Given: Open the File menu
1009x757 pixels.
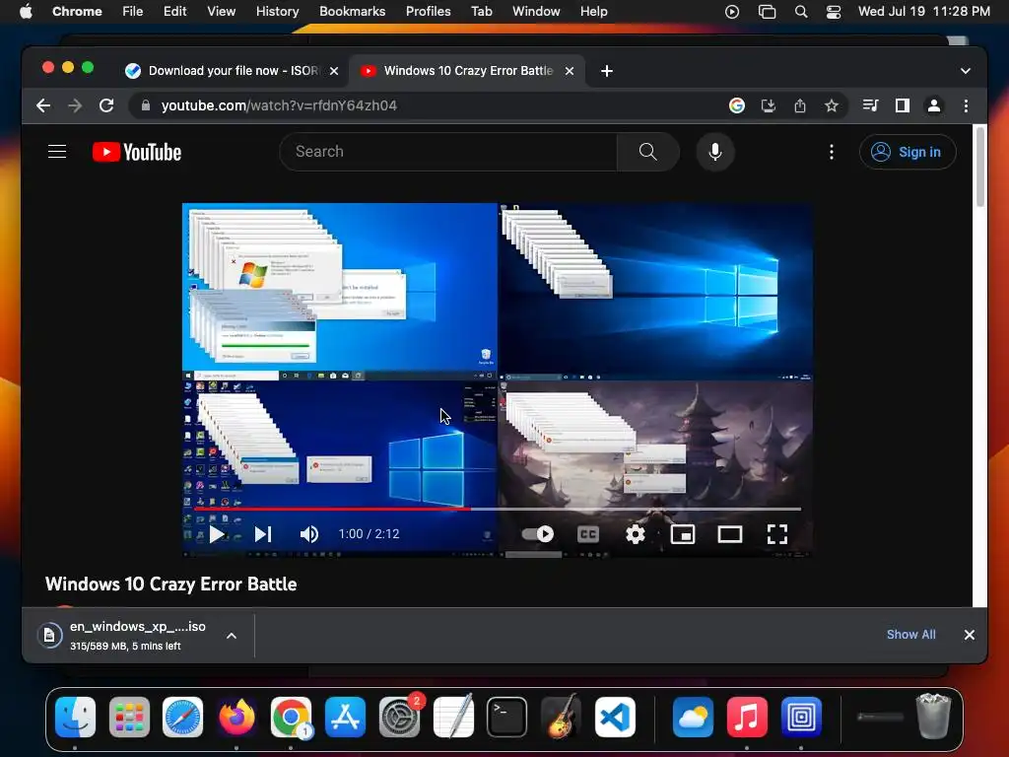Looking at the screenshot, I should pos(133,12).
